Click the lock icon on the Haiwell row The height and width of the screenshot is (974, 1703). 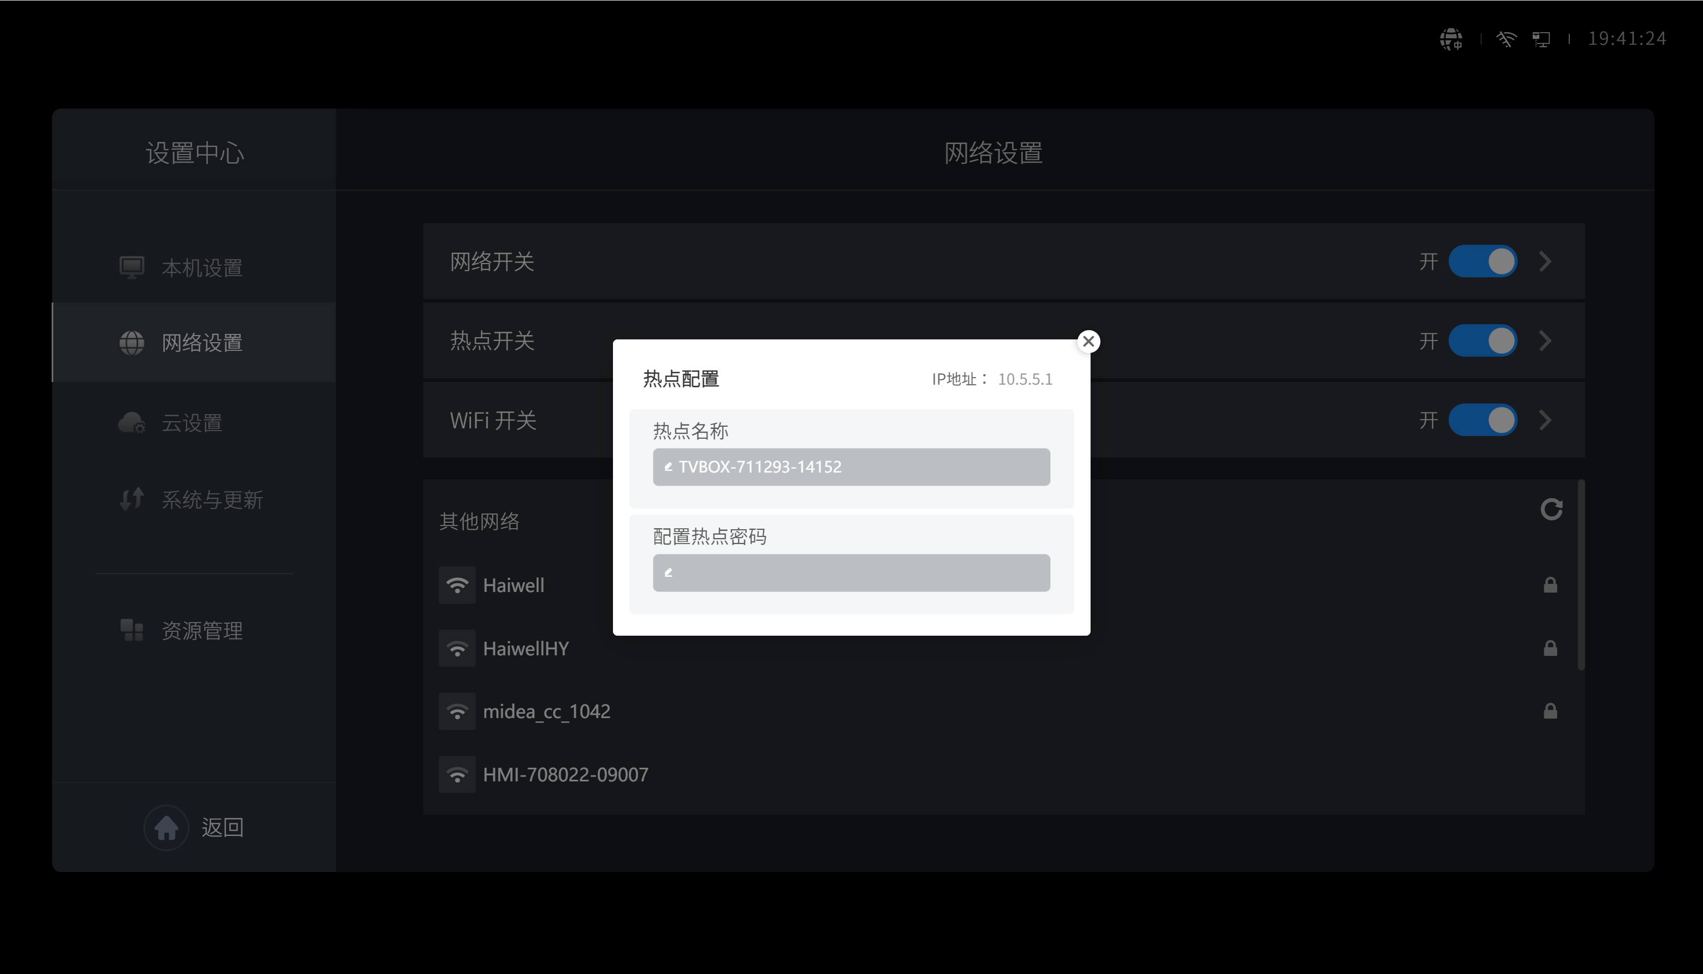coord(1550,584)
